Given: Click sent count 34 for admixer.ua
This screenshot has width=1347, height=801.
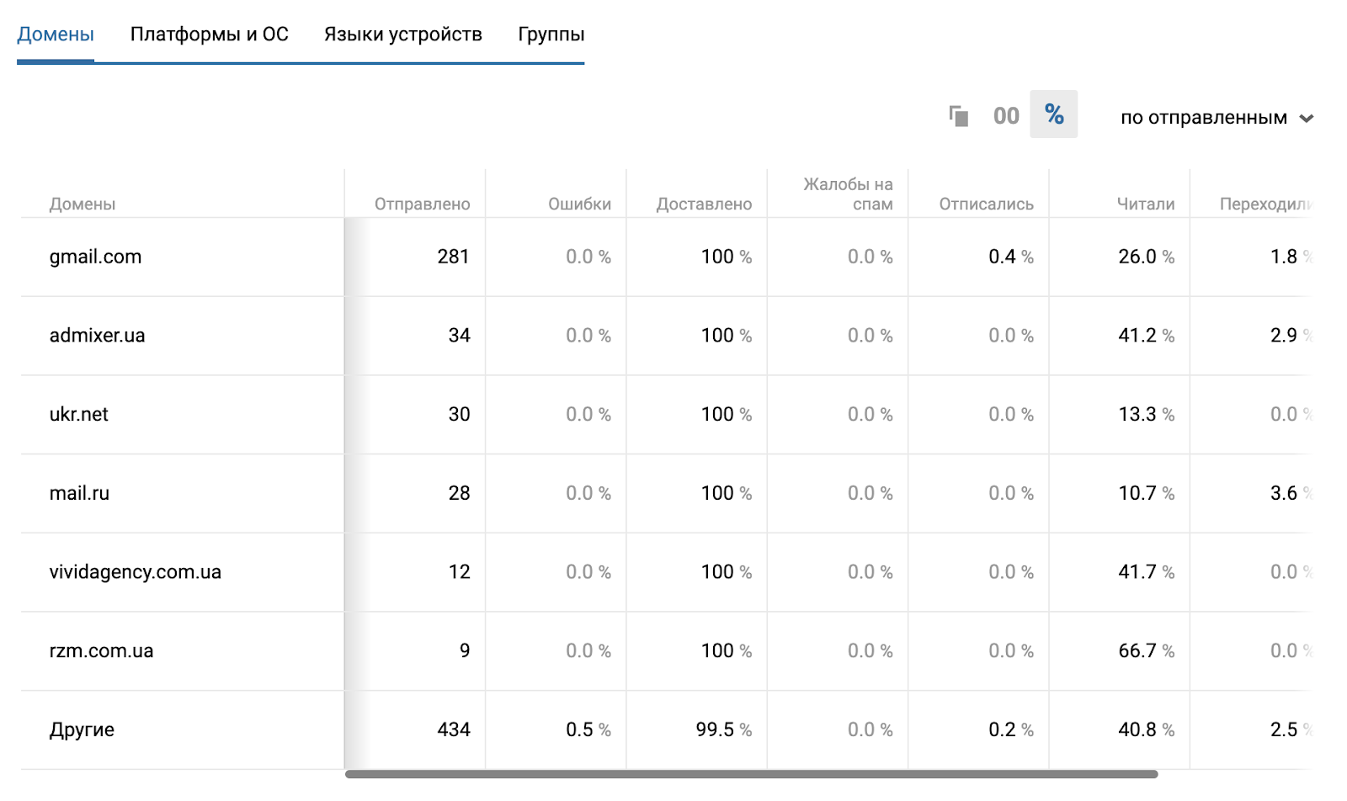Looking at the screenshot, I should [x=459, y=336].
